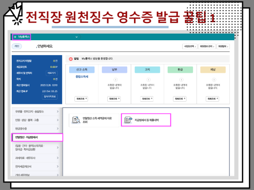
Task: Open the 우편물·전자고지·송달장소 menu item
Action: [x=37, y=111]
